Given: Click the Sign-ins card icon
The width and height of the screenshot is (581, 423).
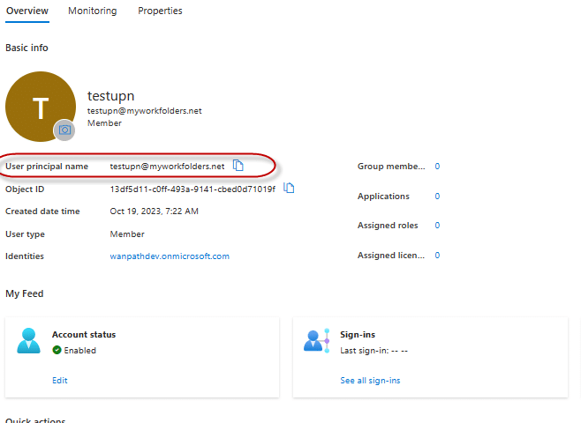Looking at the screenshot, I should click(x=316, y=341).
